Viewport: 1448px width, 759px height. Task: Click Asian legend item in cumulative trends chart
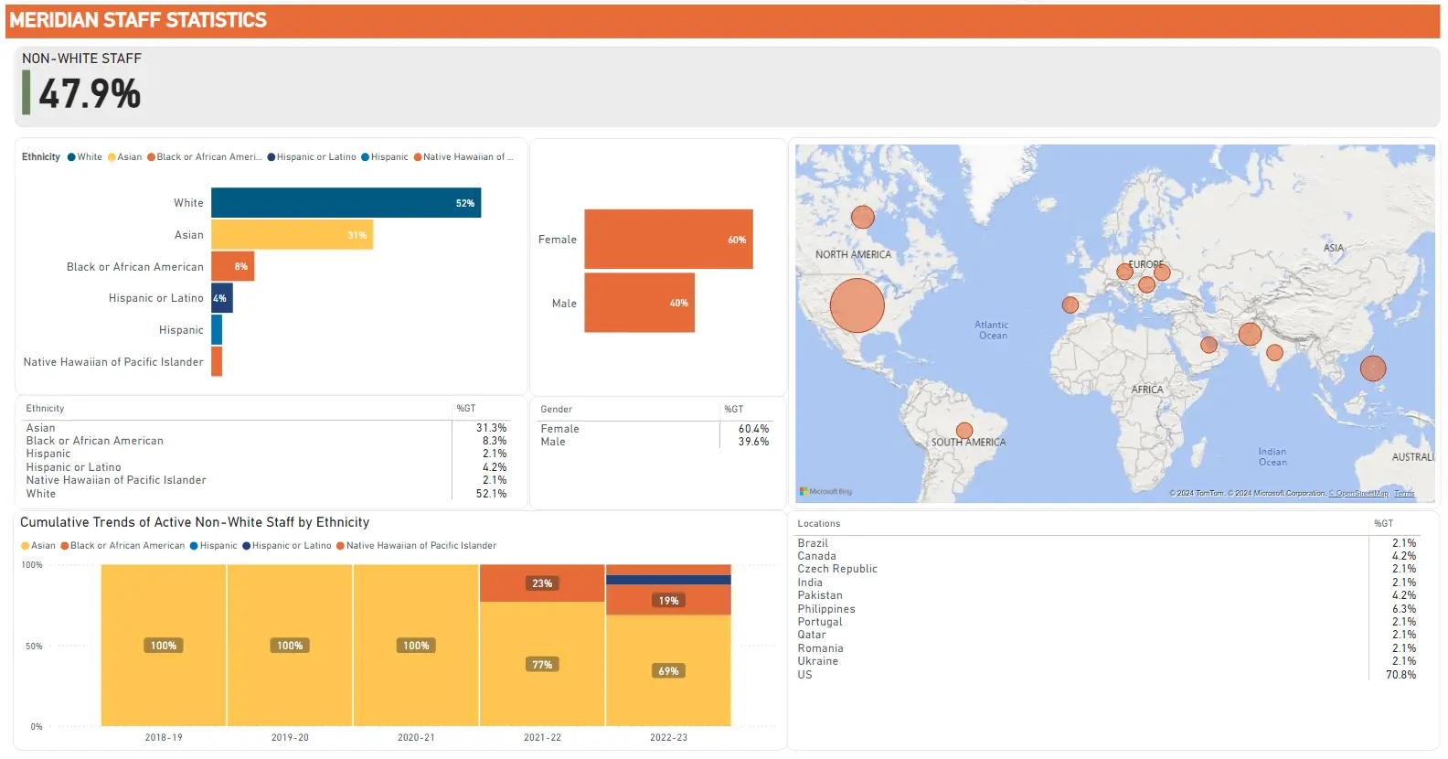point(38,546)
